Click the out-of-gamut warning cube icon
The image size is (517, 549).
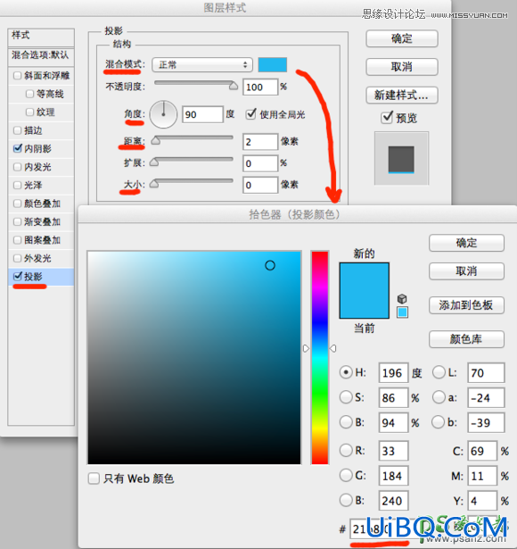pos(402,299)
